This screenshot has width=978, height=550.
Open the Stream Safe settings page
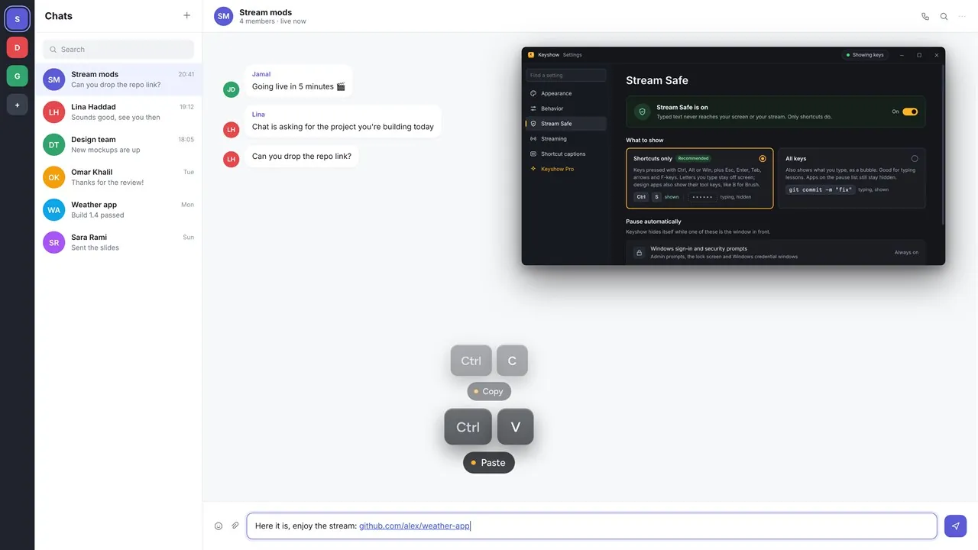(x=566, y=124)
